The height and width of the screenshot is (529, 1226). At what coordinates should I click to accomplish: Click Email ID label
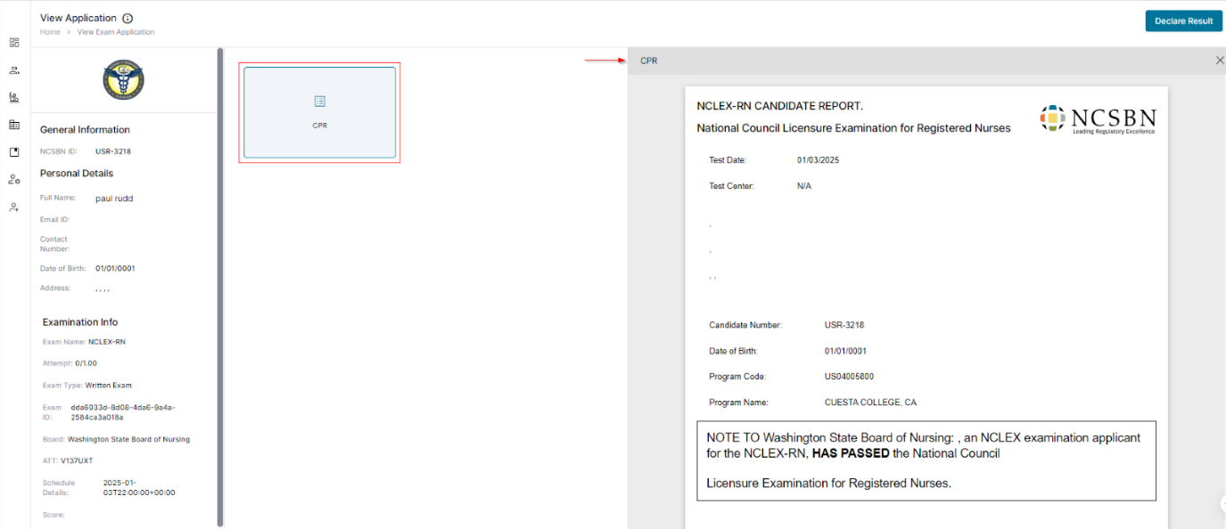click(55, 220)
